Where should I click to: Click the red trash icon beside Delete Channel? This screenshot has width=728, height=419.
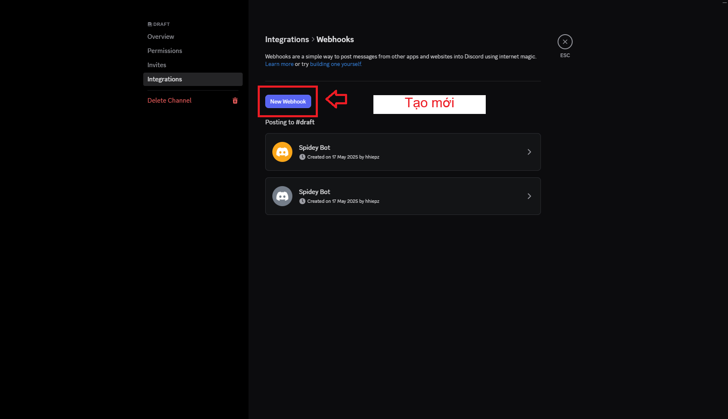coord(235,101)
